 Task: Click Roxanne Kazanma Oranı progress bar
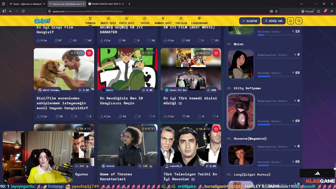point(278,165)
